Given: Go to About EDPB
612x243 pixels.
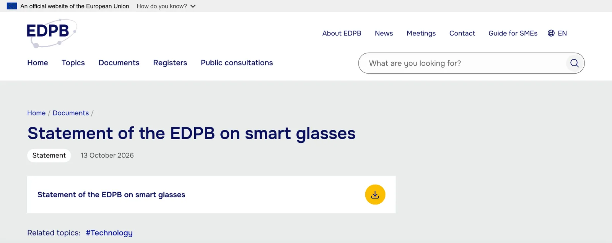Looking at the screenshot, I should [x=342, y=33].
